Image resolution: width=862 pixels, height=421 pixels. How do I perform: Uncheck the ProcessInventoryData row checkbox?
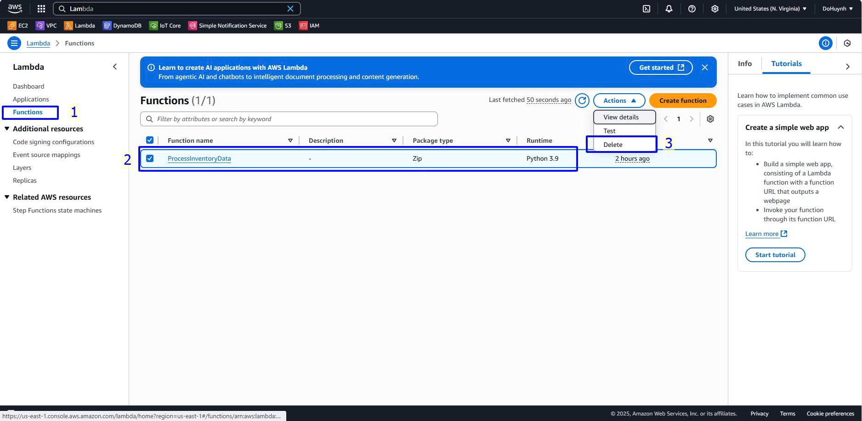150,158
